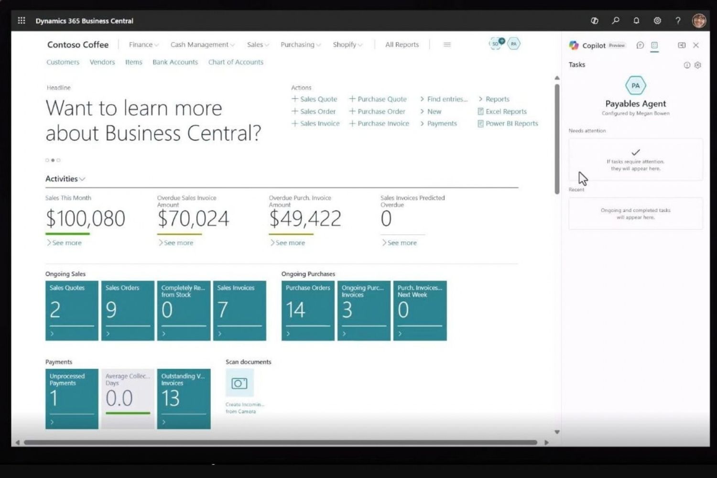This screenshot has width=717, height=478.
Task: Open the app launcher waffle menu
Action: pos(22,21)
